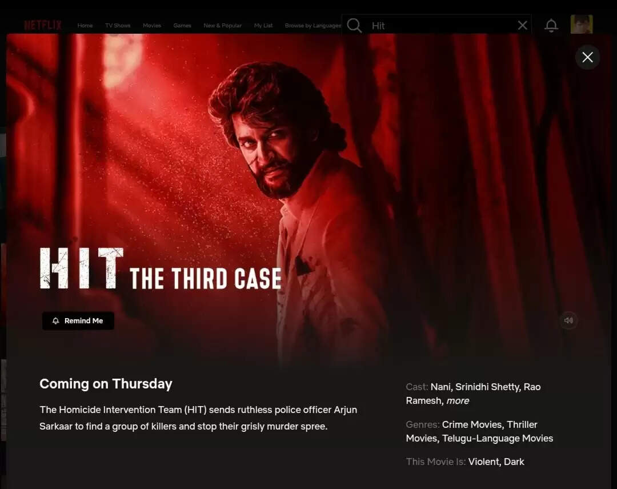The width and height of the screenshot is (617, 489).
Task: Clear the search text with the X
Action: (x=522, y=26)
